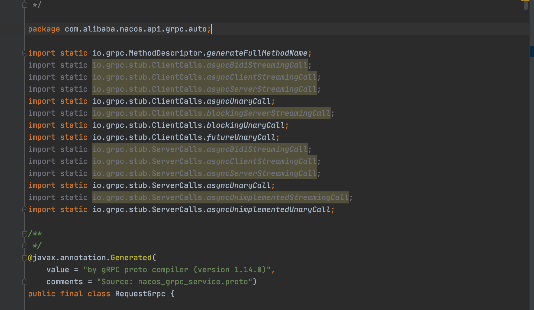Collapse the Javadoc comment above the Generated annotation
The image size is (534, 310).
pos(24,233)
